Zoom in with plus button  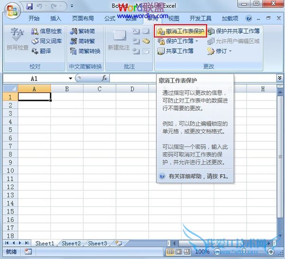click(271, 251)
